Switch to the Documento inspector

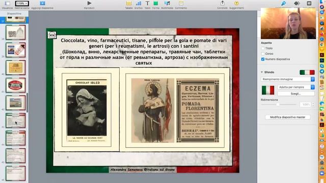(x=309, y=3)
